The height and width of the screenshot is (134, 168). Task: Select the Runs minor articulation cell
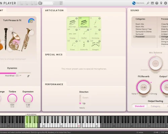point(84,22)
